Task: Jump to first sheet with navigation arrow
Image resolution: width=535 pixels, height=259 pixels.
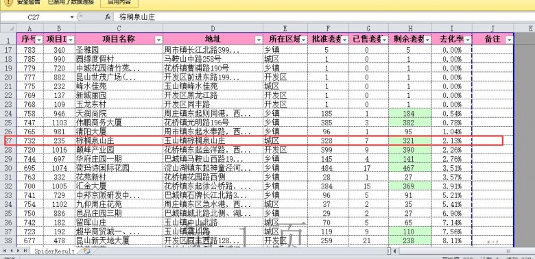Action: click(x=4, y=251)
